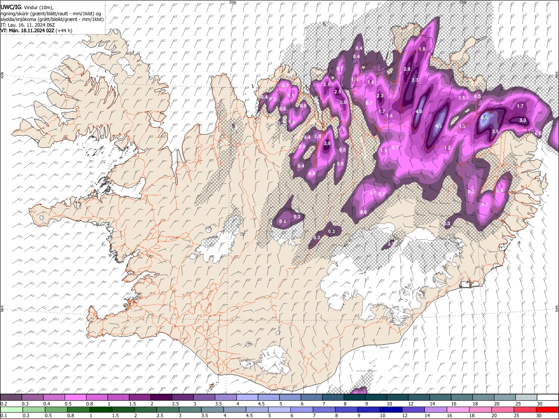Pick the palest green 0.1 legend swatch
The height and width of the screenshot is (419, 559).
point(11,409)
